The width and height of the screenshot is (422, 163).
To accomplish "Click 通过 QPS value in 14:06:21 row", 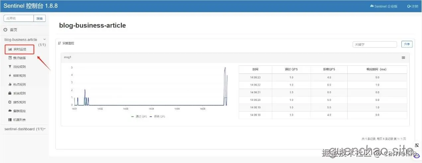I will (291, 93).
